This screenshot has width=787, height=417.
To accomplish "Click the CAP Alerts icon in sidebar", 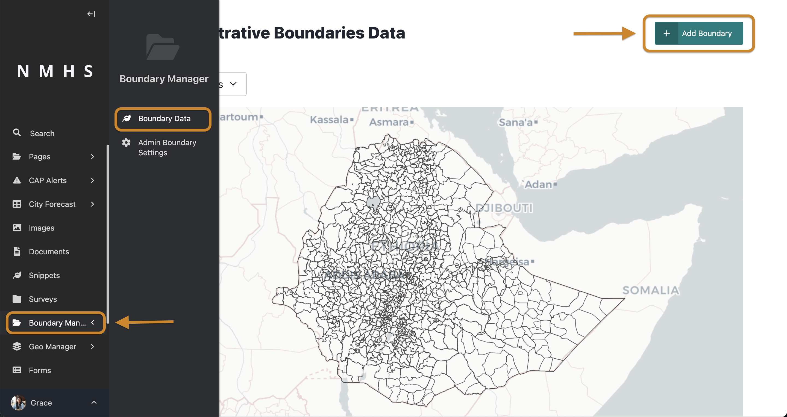I will pyautogui.click(x=17, y=180).
